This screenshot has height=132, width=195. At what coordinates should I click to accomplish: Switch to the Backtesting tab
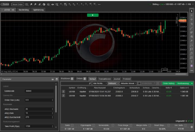24,10
